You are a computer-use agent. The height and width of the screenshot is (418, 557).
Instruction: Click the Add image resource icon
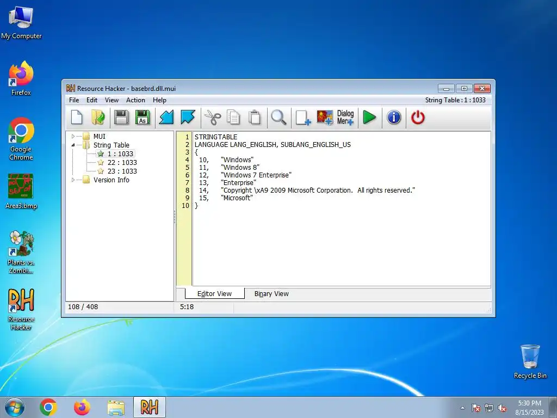point(325,118)
